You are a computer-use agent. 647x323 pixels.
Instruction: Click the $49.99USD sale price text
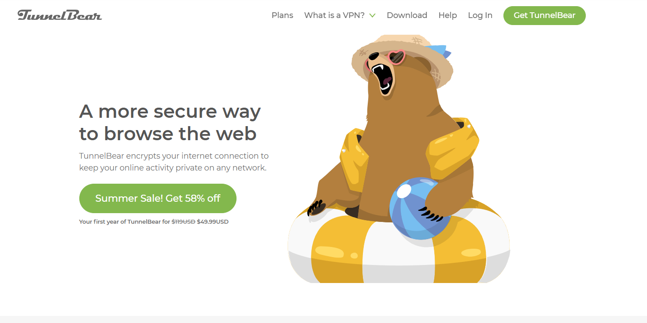click(x=213, y=221)
